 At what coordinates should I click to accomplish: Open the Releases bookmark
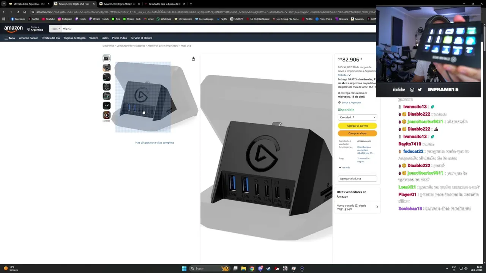click(x=341, y=19)
